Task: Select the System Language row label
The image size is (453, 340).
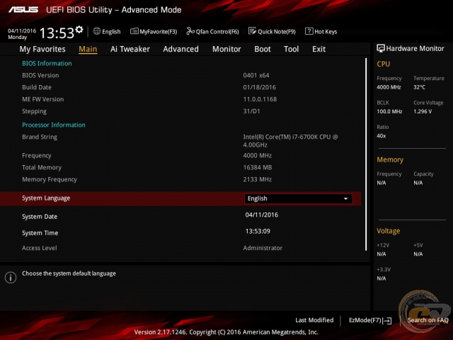Action: (46, 198)
